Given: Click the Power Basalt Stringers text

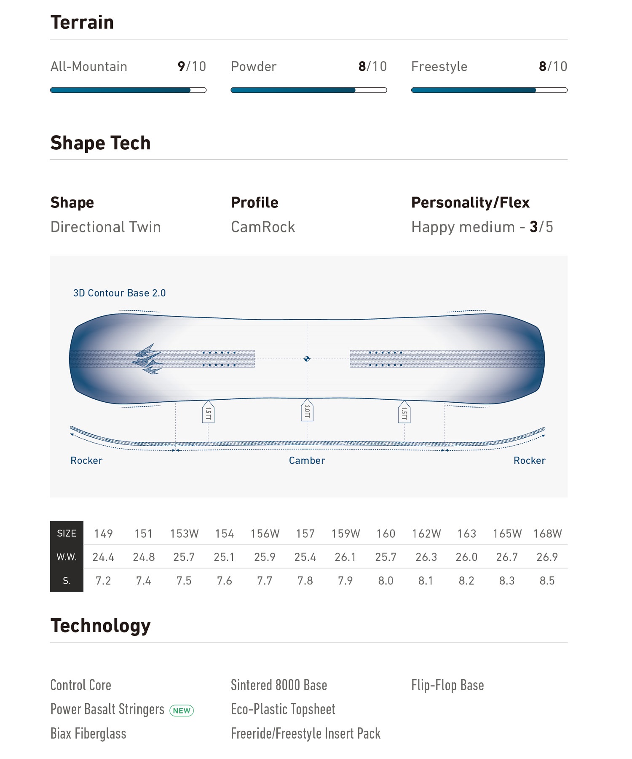Looking at the screenshot, I should click(107, 709).
